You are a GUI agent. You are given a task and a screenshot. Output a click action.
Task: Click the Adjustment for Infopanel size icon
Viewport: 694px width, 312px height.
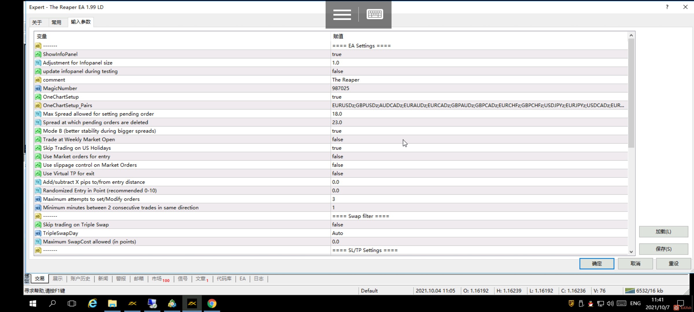(x=38, y=63)
